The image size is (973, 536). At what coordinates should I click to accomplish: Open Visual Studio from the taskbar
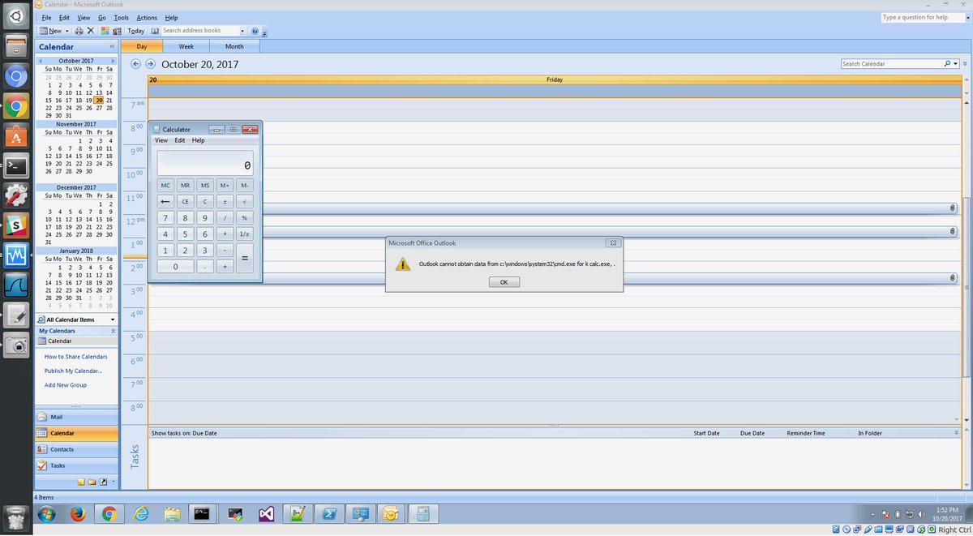tap(268, 514)
